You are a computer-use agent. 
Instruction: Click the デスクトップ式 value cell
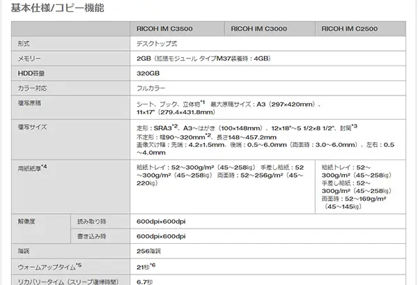pos(268,44)
